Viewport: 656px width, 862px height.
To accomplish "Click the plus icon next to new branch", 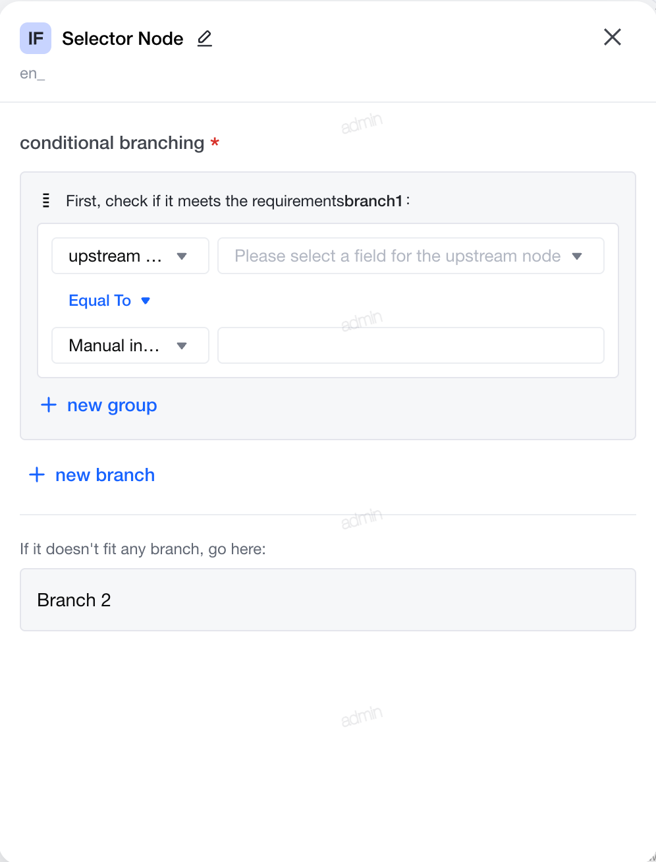I will click(x=37, y=474).
